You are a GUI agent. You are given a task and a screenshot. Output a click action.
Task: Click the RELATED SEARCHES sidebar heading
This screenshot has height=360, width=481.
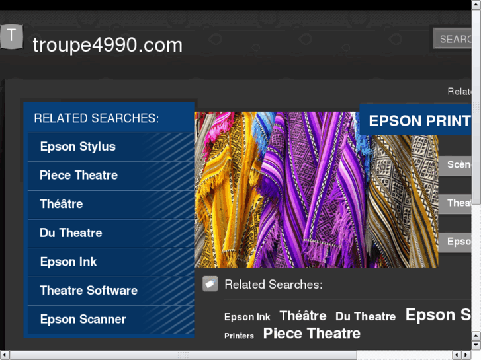point(97,118)
